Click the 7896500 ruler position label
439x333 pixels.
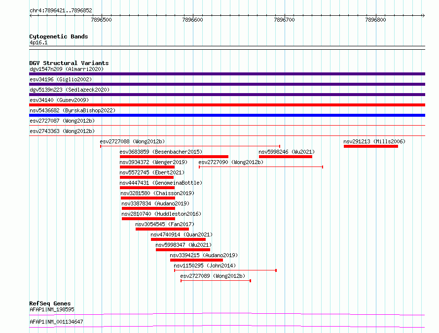tap(101, 20)
